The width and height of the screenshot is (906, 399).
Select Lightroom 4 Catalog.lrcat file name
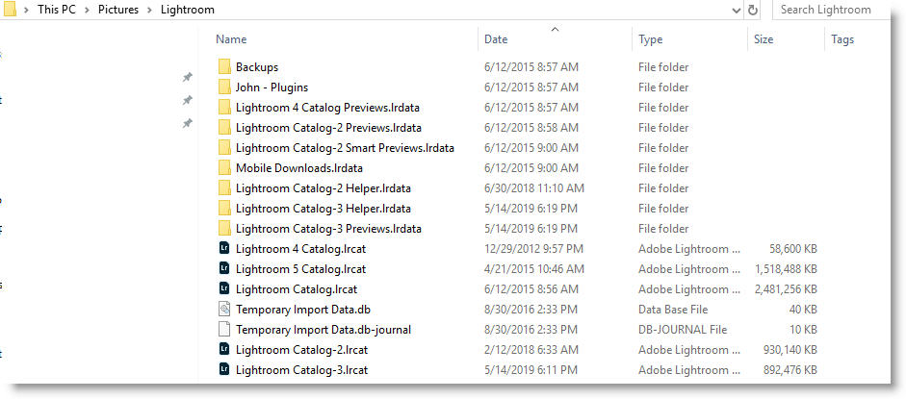coord(301,248)
